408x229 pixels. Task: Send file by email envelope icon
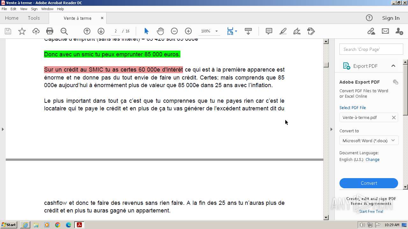click(385, 31)
